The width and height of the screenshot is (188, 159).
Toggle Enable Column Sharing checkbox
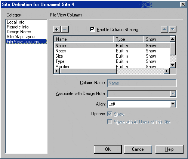[92, 30]
